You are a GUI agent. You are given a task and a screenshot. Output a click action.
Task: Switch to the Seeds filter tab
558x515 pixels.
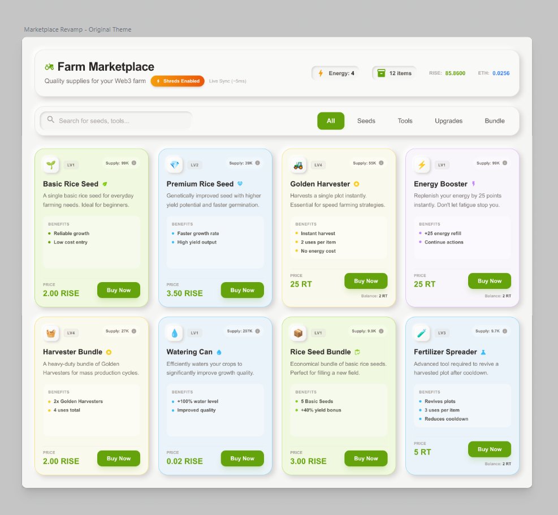366,121
